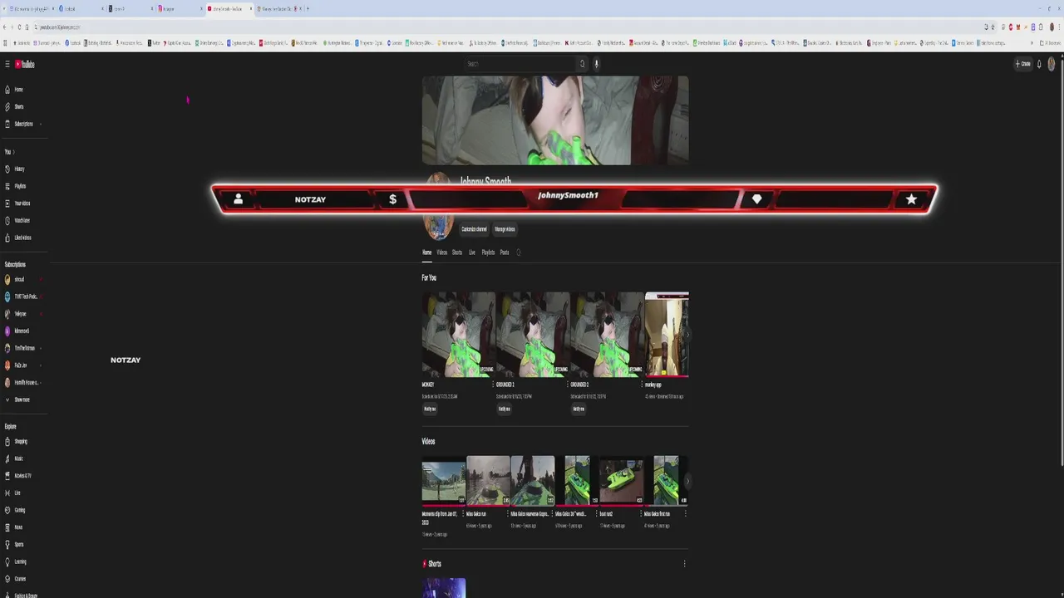Click the Customize channel button
Image resolution: width=1064 pixels, height=598 pixels.
point(475,229)
